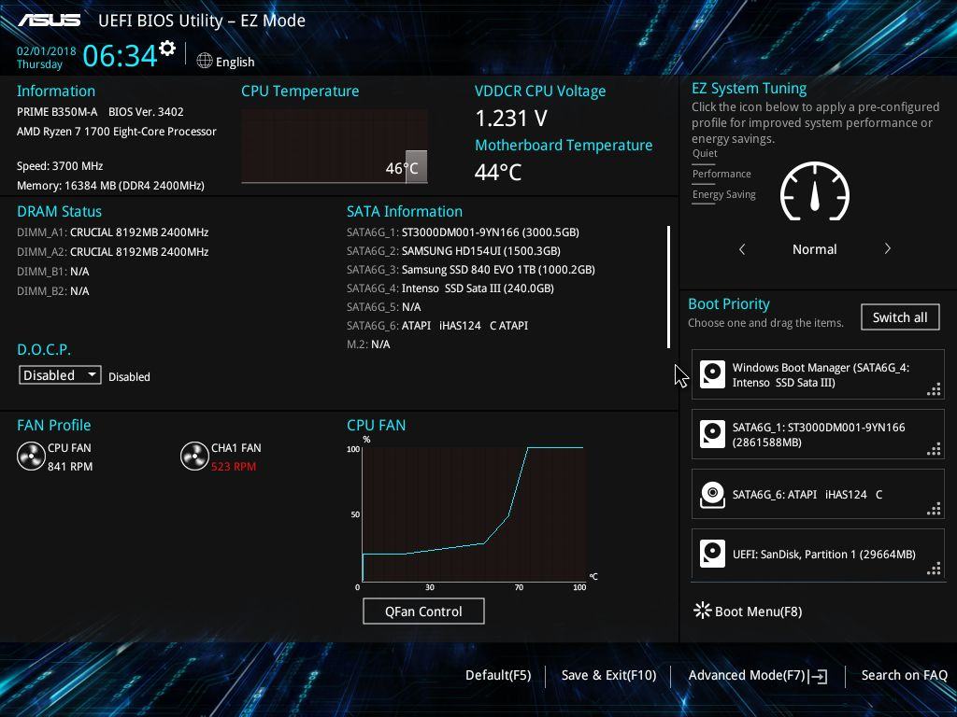957x717 pixels.
Task: Select previous tuning profile with left arrow
Action: [742, 249]
